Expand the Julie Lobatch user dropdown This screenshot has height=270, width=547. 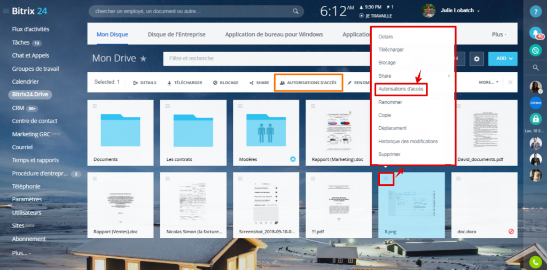(479, 11)
